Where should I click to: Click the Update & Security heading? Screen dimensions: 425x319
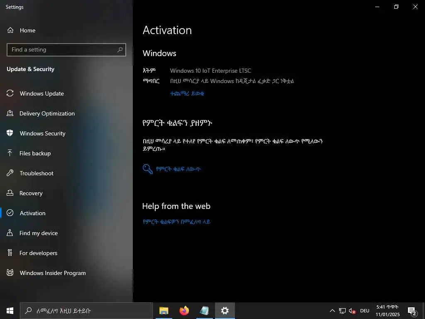coord(30,69)
